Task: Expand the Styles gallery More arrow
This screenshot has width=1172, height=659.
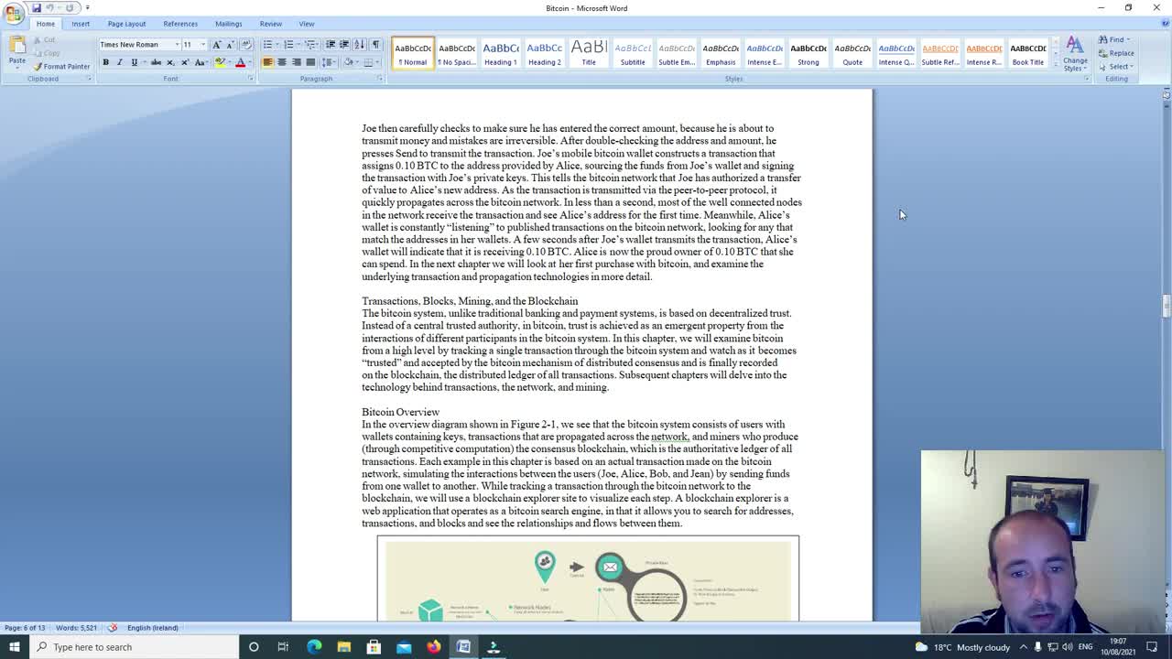Action: click(x=1055, y=67)
